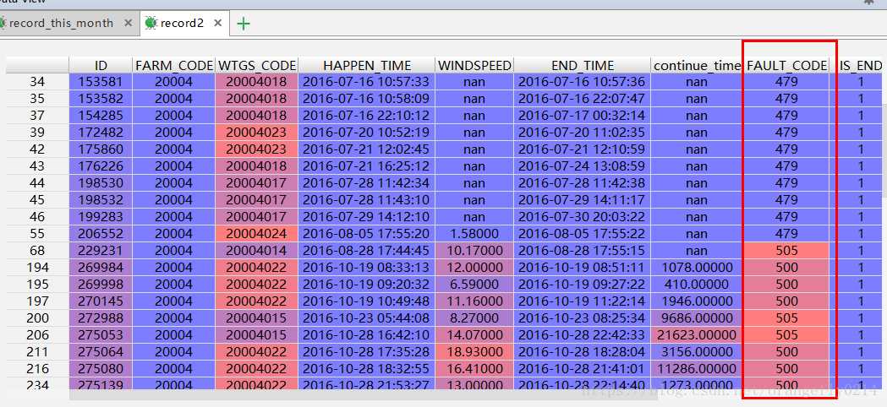Select row index 34

(37, 82)
